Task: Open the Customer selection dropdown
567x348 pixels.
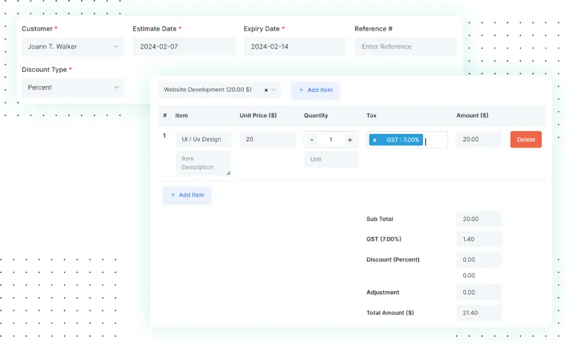Action: (x=73, y=47)
